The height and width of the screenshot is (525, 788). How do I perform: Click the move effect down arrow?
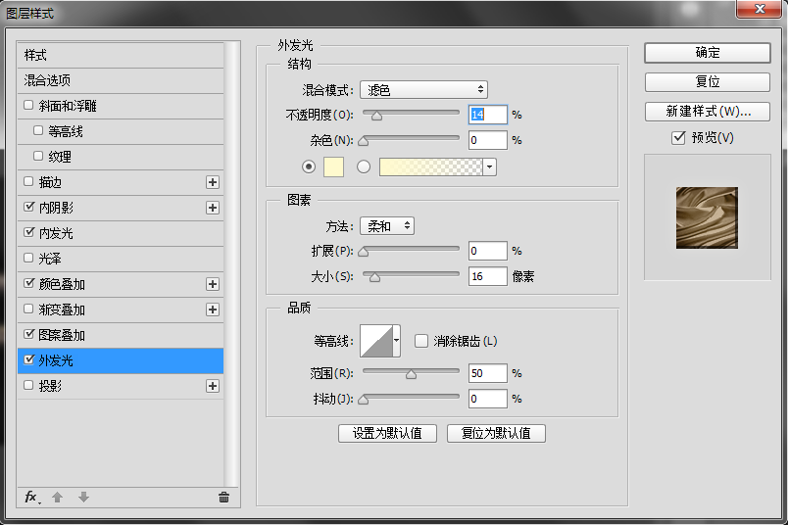pos(83,498)
